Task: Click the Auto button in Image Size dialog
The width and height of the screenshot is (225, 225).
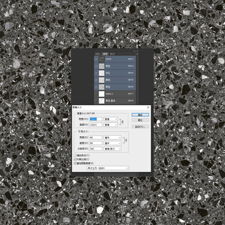Action: point(140,127)
